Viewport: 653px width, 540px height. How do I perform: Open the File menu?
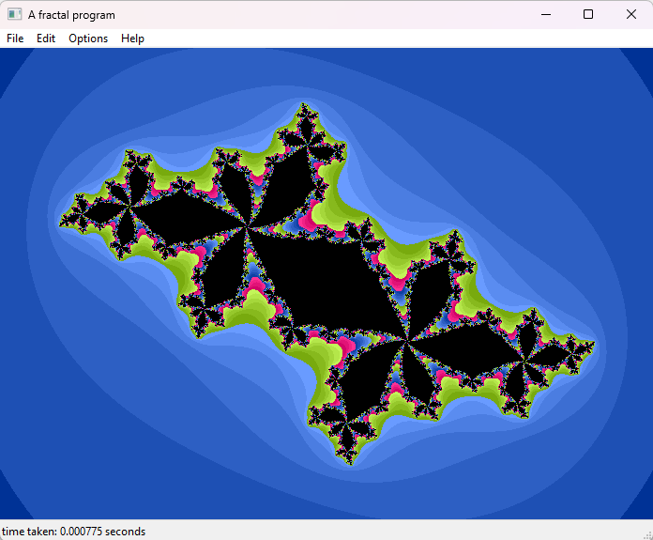[15, 39]
